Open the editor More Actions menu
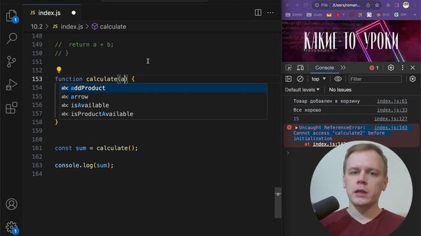The height and width of the screenshot is (236, 421). point(270,12)
